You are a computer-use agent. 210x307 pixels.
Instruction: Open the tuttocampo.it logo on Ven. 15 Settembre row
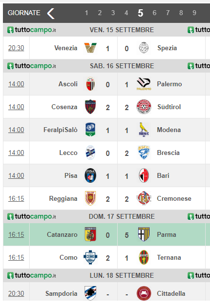pyautogui.click(x=32, y=30)
